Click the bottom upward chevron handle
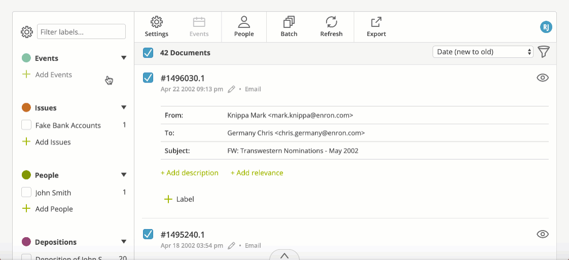 (x=284, y=255)
